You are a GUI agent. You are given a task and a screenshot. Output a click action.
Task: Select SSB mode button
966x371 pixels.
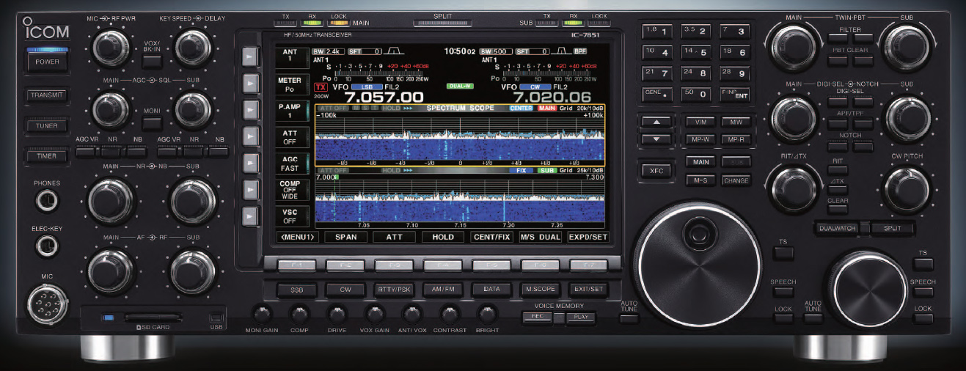point(297,290)
